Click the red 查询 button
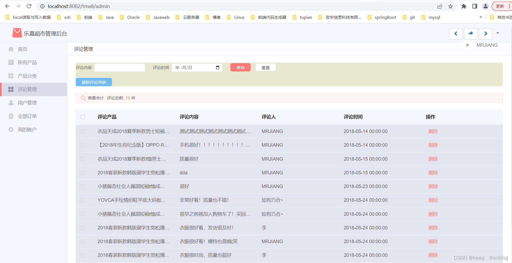 pos(240,67)
